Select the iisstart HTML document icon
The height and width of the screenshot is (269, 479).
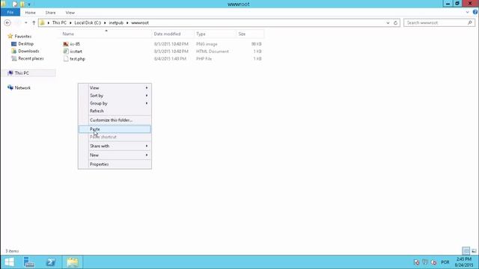[x=66, y=52]
